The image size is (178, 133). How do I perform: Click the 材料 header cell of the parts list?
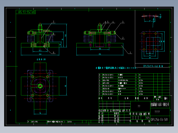point(146,98)
